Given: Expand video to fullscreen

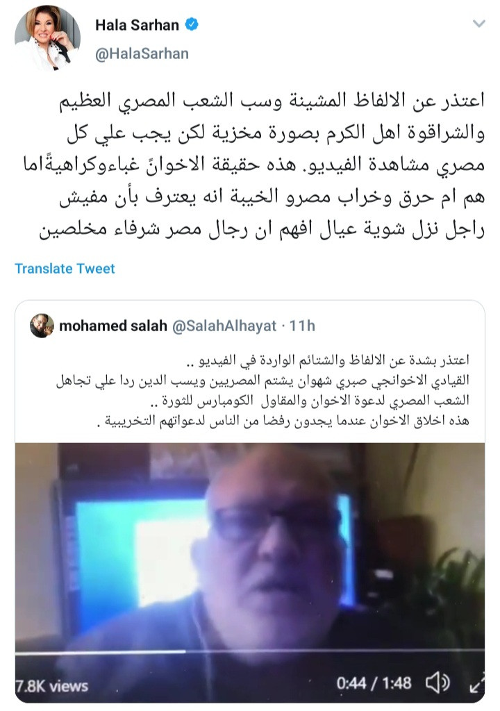Looking at the screenshot, I should coord(476,683).
